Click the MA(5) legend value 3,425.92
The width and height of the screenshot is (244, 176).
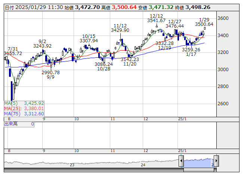point(34,103)
